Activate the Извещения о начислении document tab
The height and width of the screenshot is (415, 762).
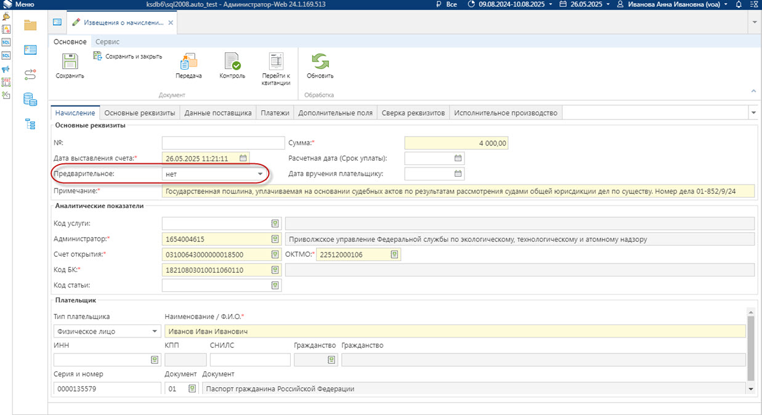(x=123, y=22)
